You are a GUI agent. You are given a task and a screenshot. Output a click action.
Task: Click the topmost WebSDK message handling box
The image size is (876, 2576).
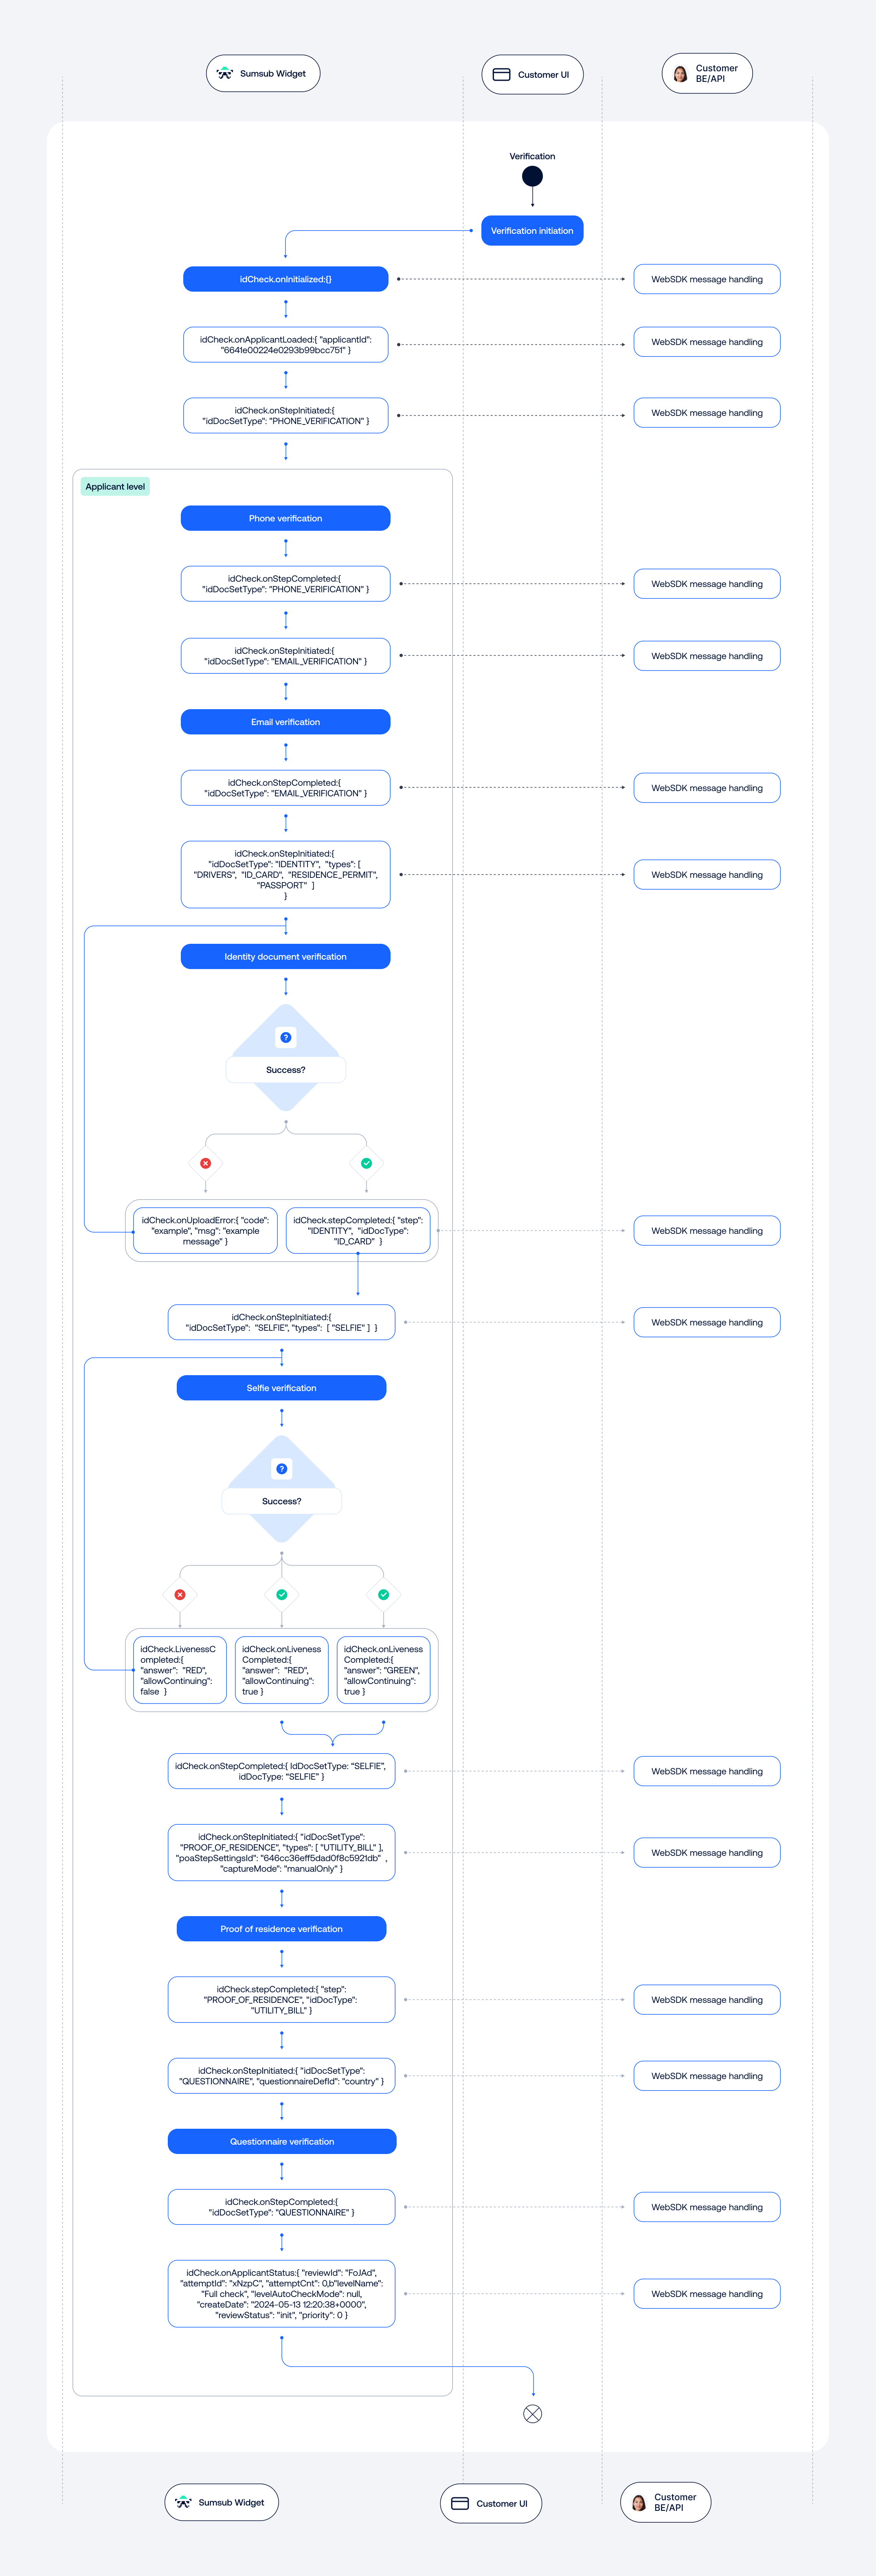[x=707, y=279]
